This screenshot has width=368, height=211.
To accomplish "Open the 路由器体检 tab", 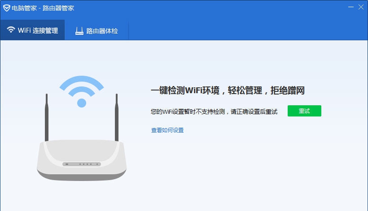I will tap(96, 30).
